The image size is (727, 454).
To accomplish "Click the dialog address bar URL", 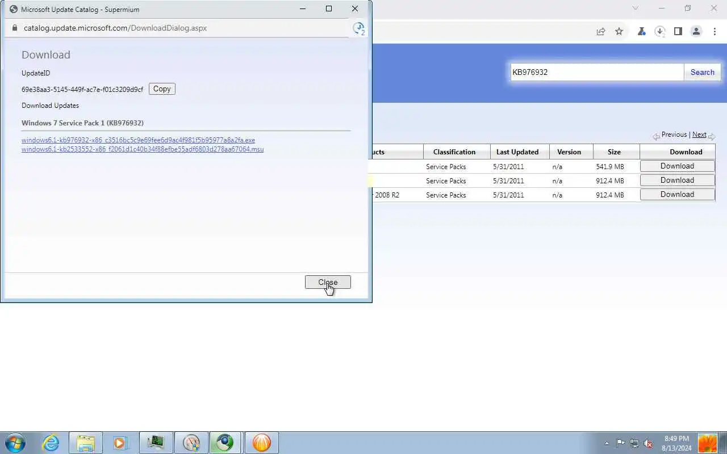I will click(115, 28).
